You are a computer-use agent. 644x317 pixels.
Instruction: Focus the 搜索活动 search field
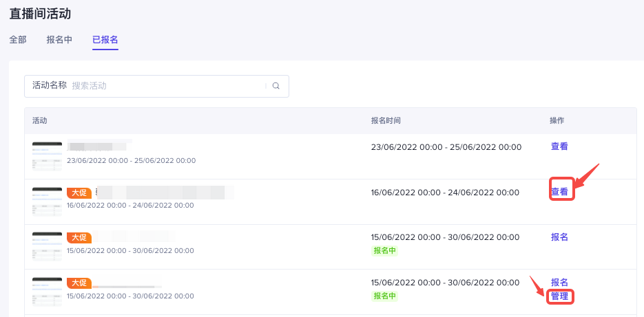click(x=165, y=86)
